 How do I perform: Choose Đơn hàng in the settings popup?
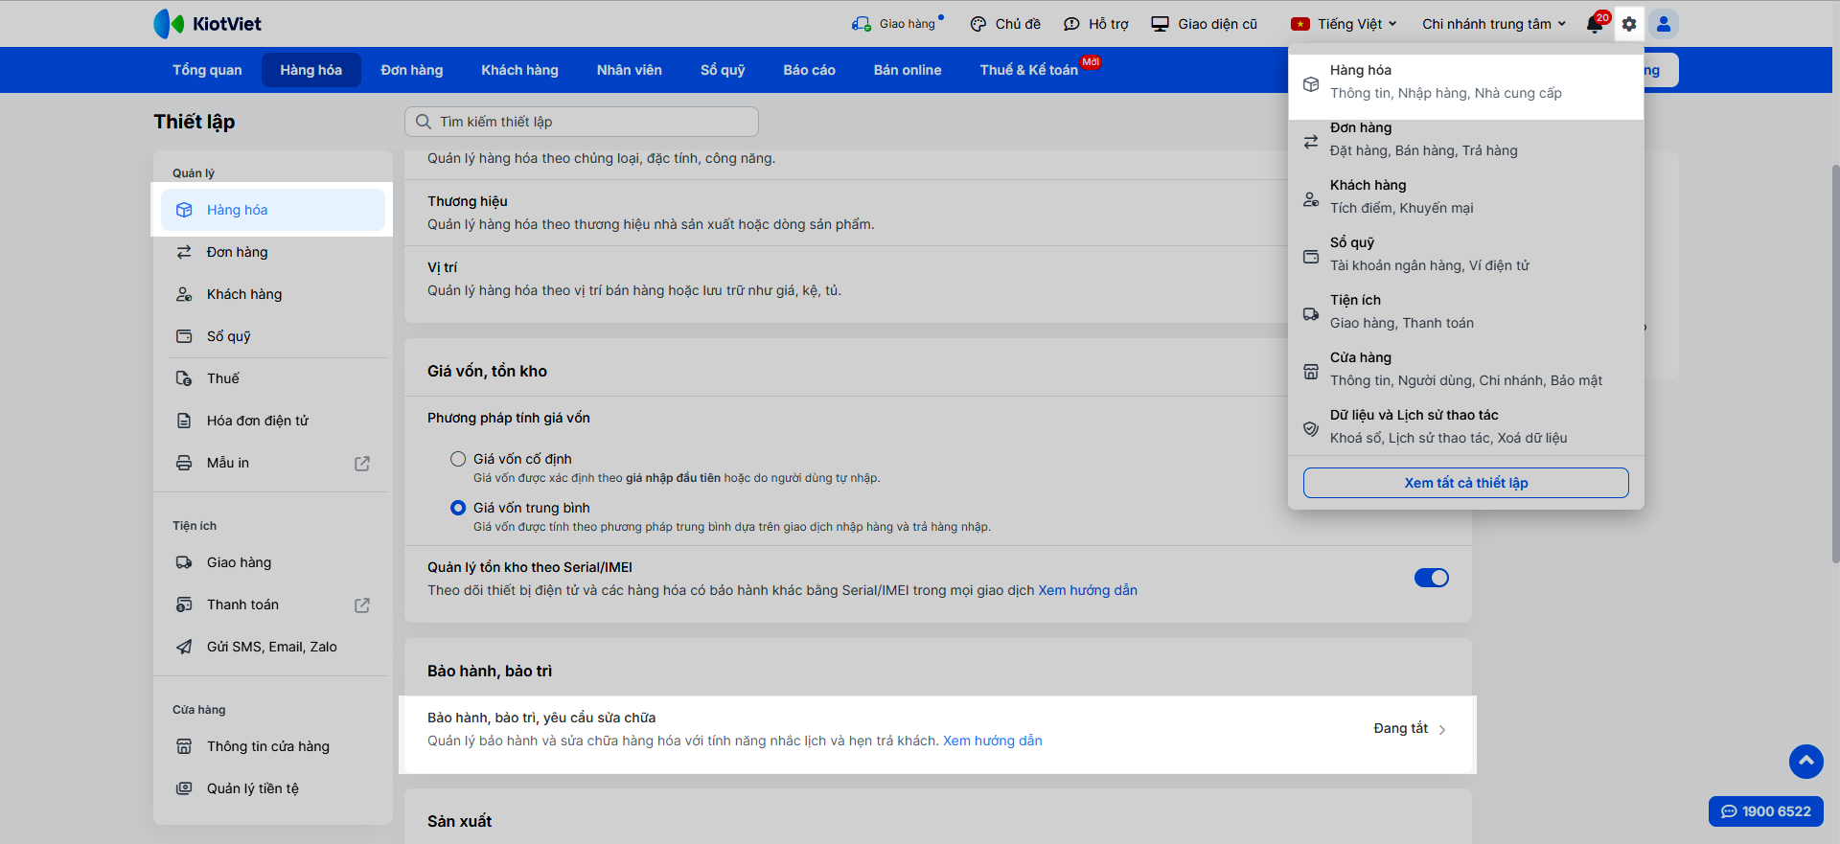[1466, 140]
